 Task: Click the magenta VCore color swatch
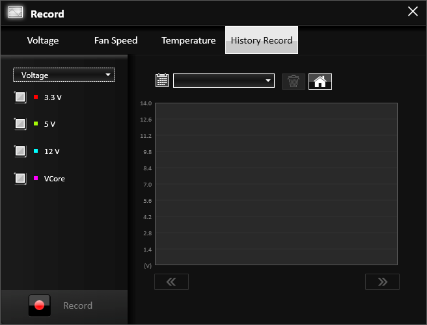(x=36, y=178)
